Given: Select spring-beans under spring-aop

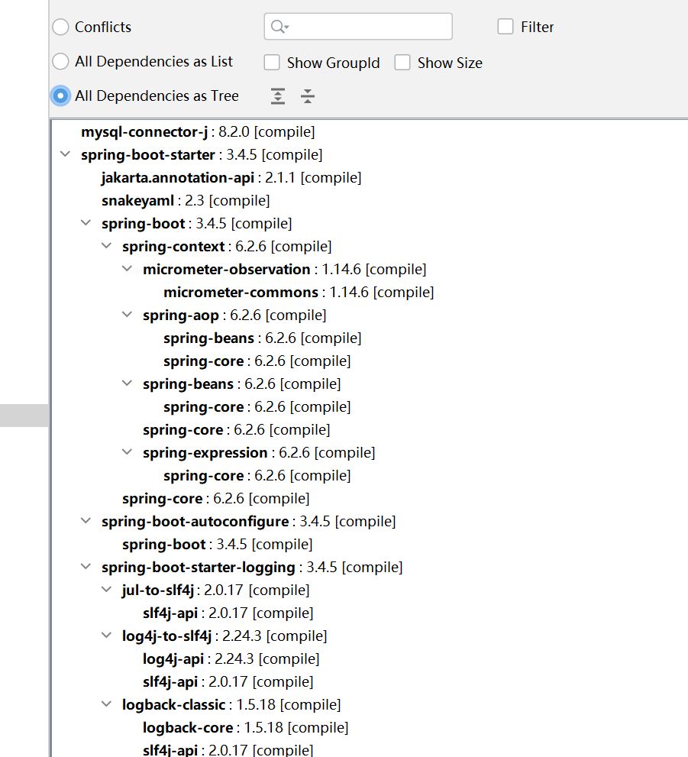Looking at the screenshot, I should click(x=262, y=338).
